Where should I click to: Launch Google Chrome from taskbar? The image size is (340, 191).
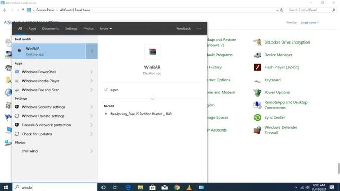point(177,187)
